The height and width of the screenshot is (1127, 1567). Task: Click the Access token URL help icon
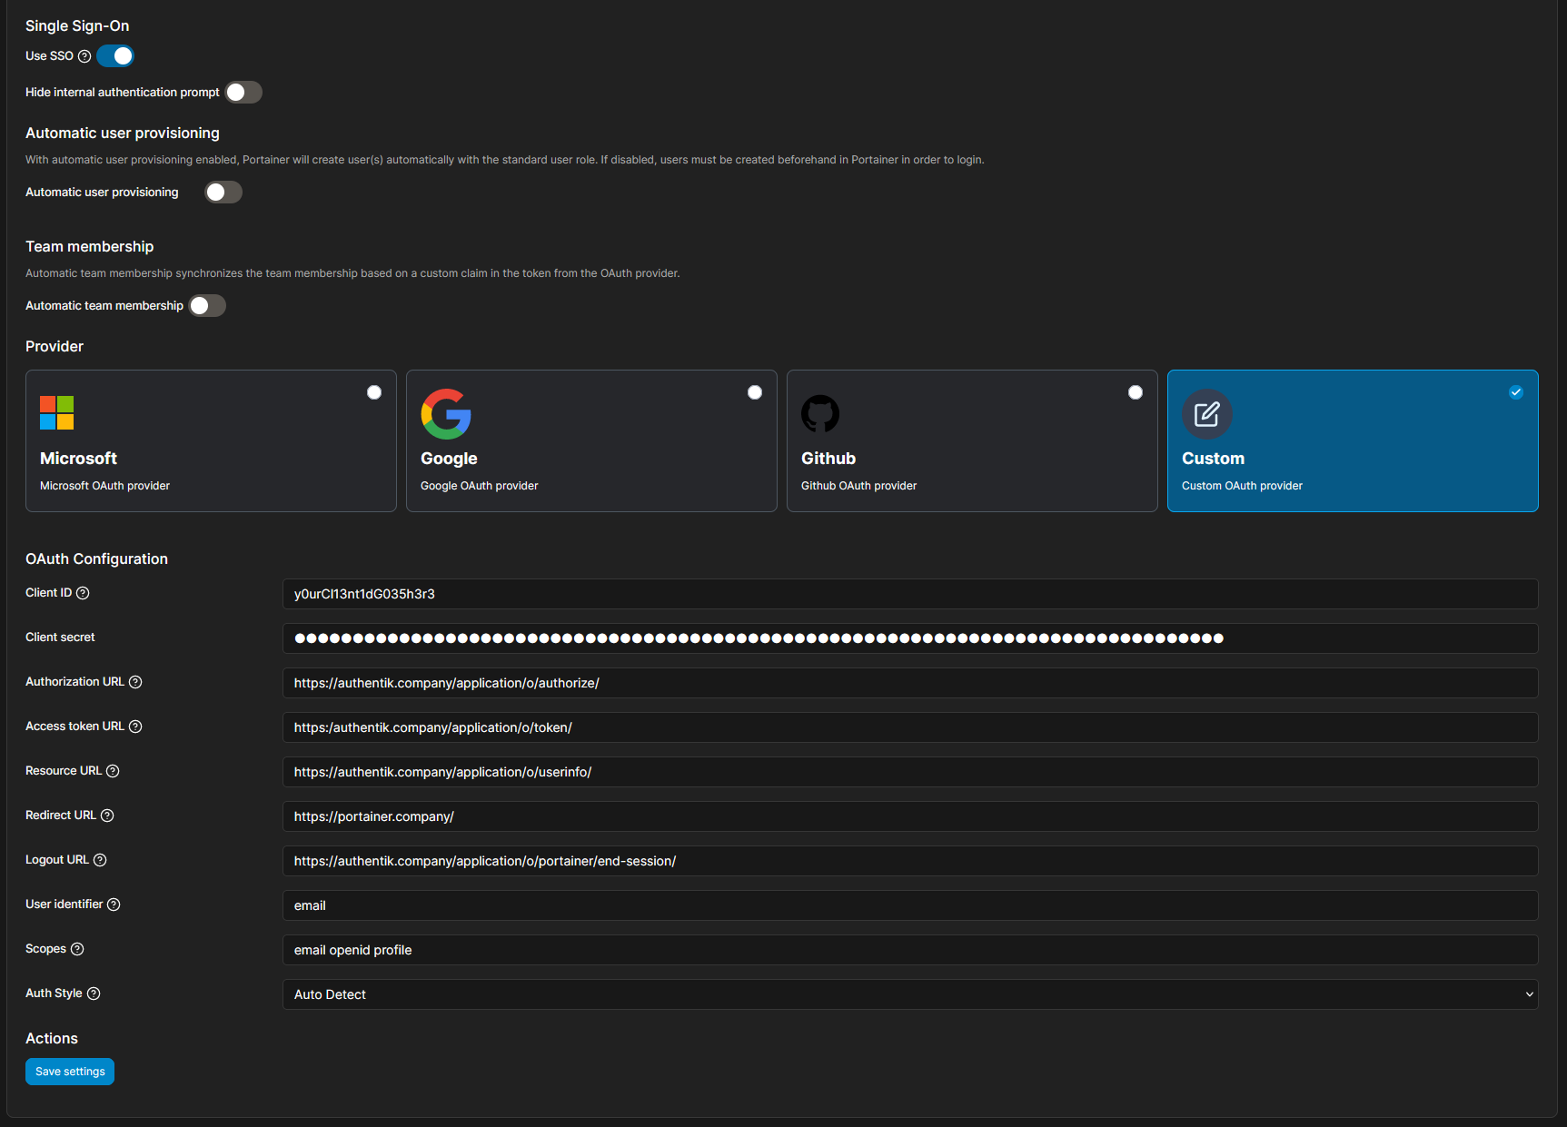135,727
